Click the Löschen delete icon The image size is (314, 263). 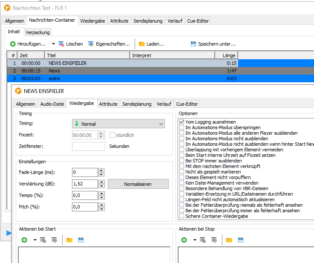point(61,44)
